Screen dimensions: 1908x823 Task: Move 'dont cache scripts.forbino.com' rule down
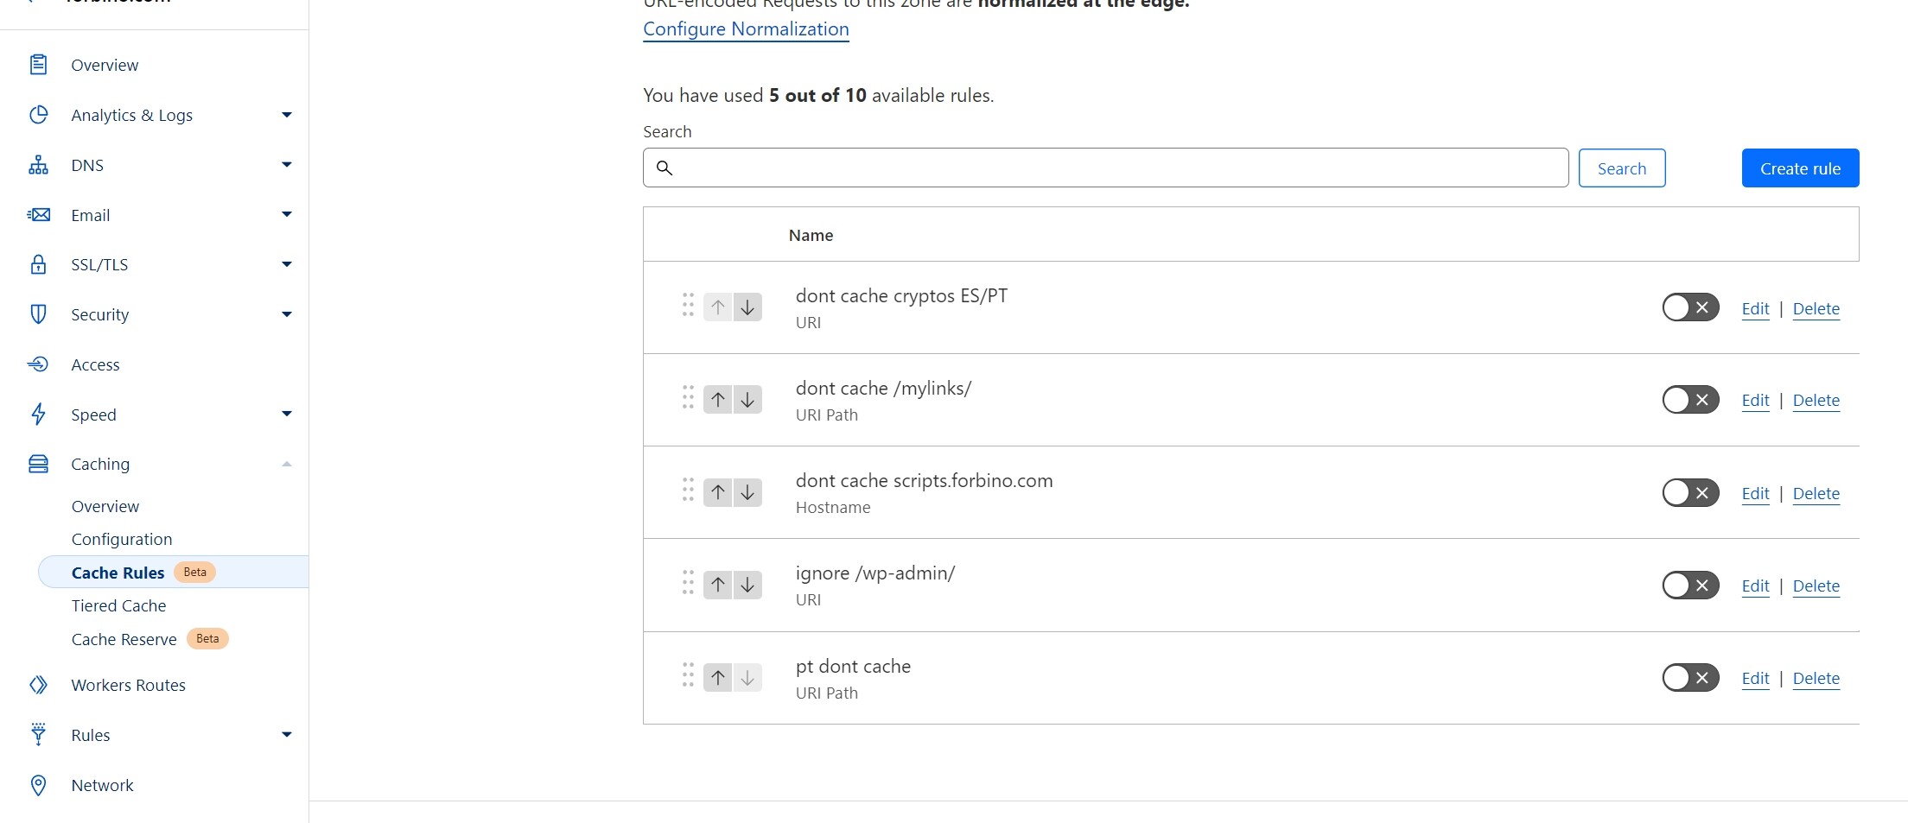click(747, 492)
